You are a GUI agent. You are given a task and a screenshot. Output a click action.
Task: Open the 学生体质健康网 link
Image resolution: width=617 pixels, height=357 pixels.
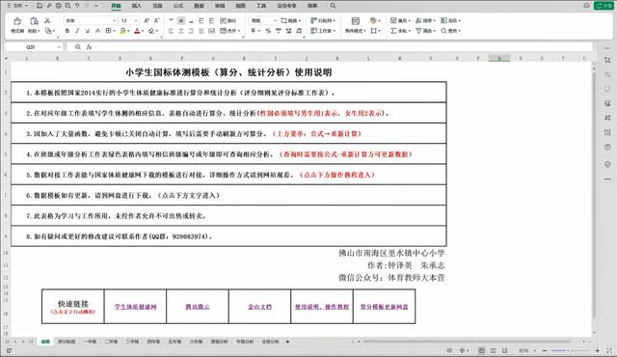135,307
